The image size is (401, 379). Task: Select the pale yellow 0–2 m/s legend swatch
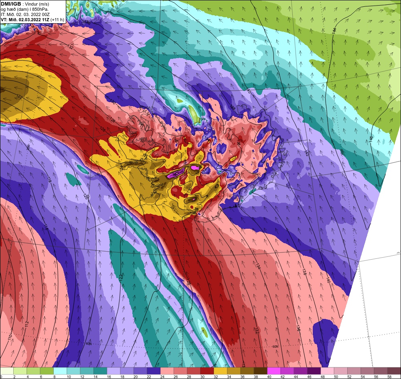click(7, 371)
